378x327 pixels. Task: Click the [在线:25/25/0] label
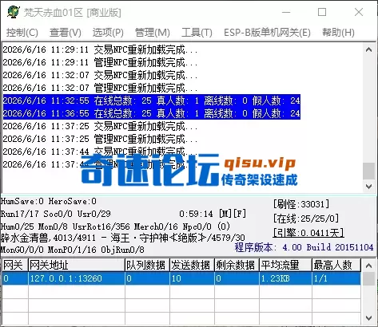(x=306, y=219)
